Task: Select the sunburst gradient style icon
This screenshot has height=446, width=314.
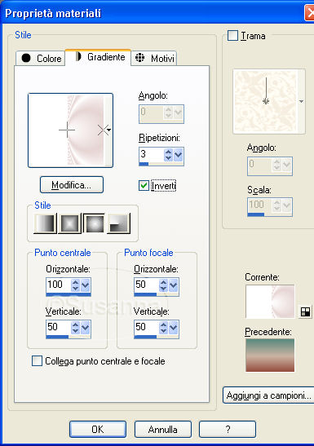Action: coord(94,223)
